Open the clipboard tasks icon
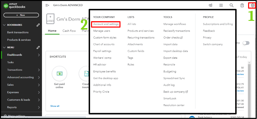257x119 pixels. [x=242, y=5]
